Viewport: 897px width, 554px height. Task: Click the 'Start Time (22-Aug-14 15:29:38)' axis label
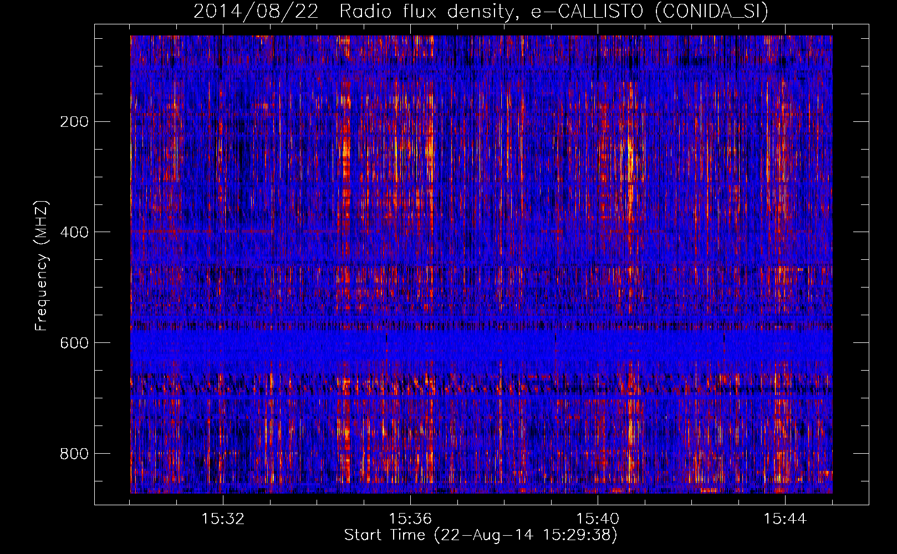[481, 535]
